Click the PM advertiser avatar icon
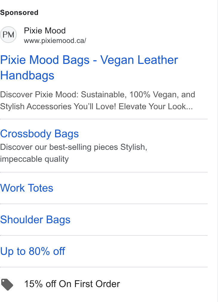 (8, 35)
